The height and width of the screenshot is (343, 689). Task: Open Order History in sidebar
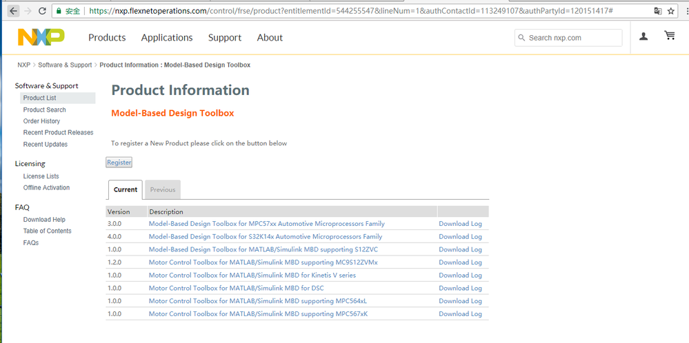(42, 121)
